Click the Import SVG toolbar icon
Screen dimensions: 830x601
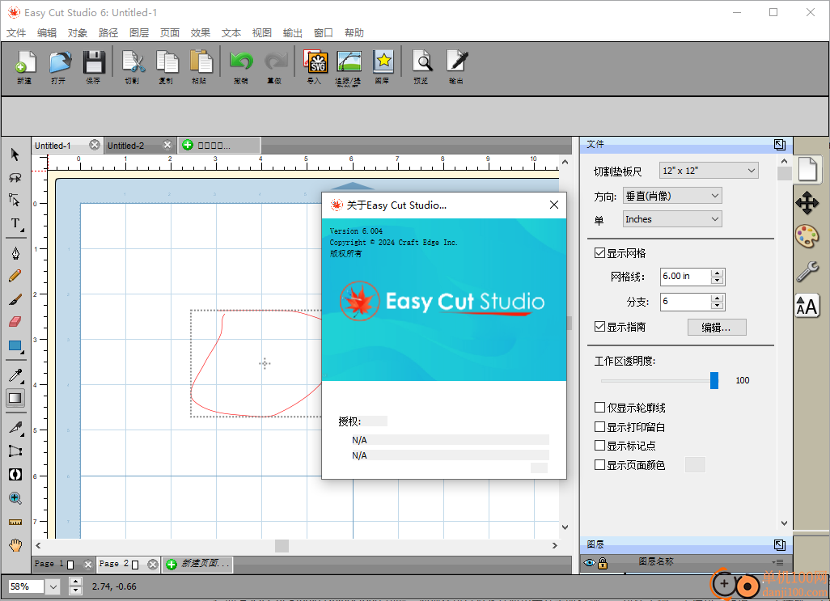coord(315,62)
